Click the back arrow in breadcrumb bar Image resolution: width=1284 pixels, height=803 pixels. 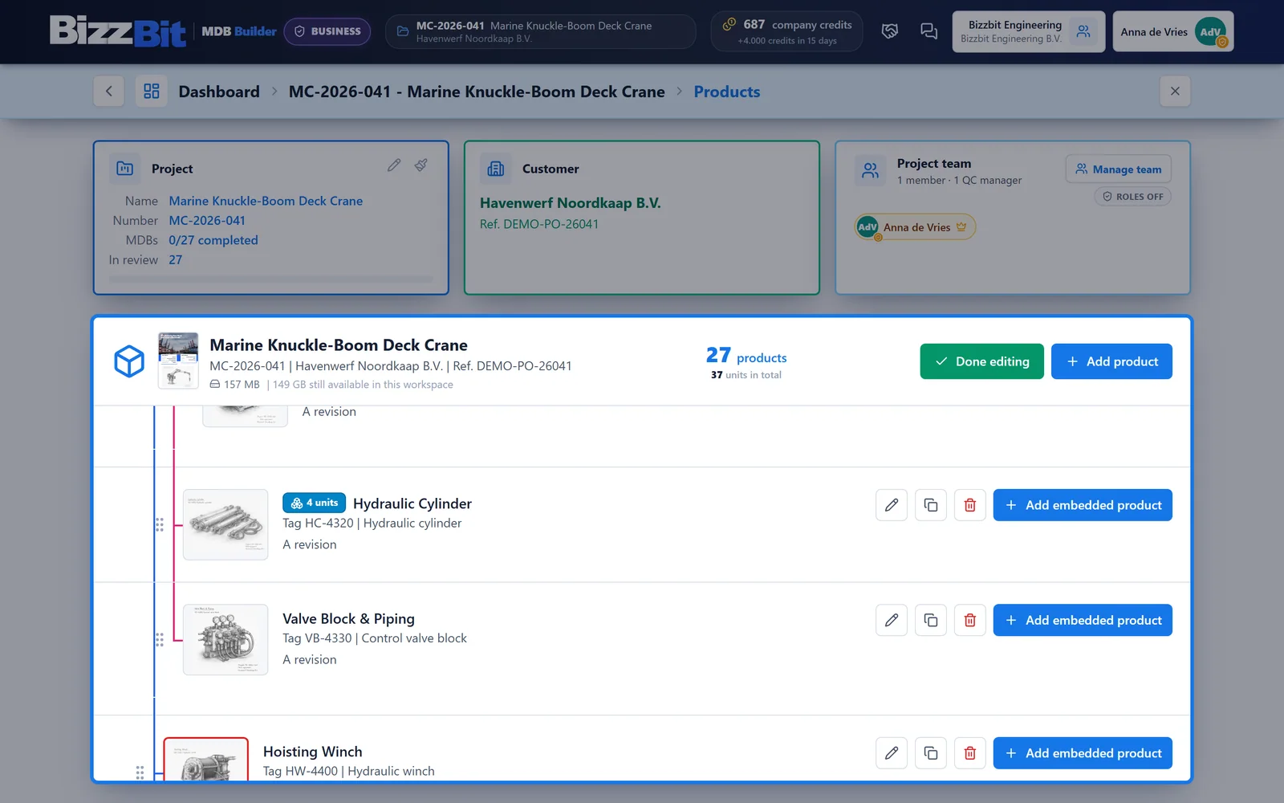[x=109, y=92]
